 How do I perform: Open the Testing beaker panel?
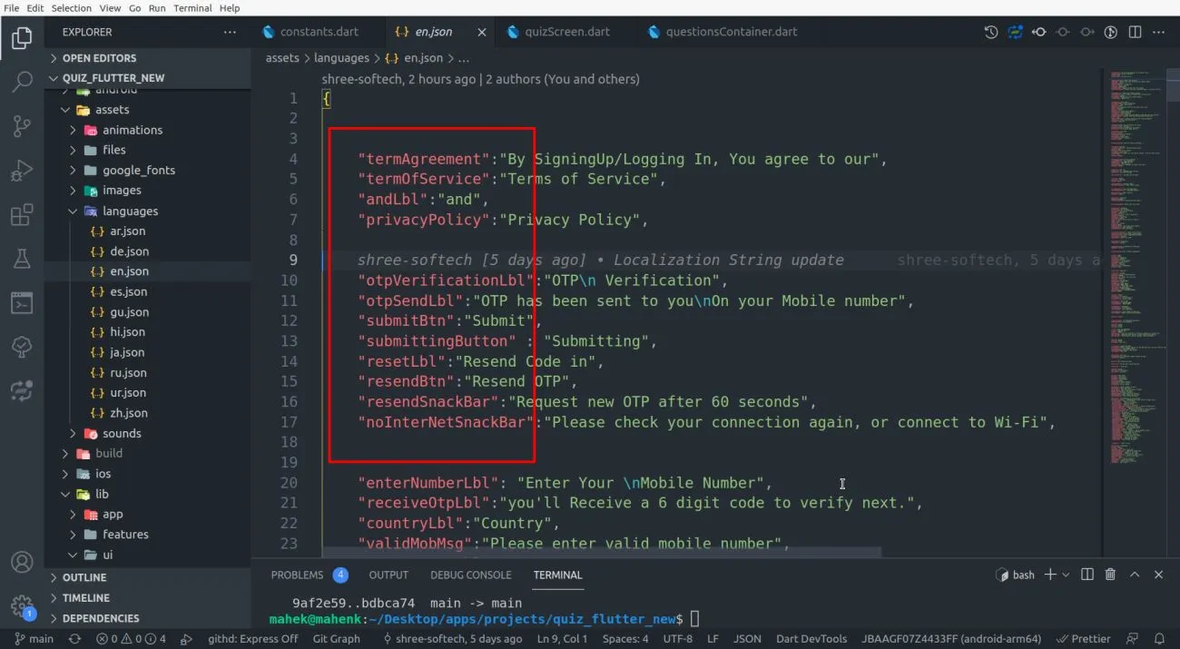tap(21, 259)
